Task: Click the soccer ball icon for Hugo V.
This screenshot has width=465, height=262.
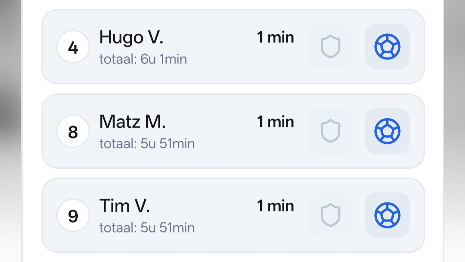Action: click(x=387, y=47)
